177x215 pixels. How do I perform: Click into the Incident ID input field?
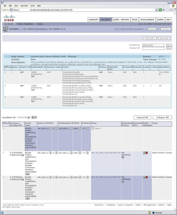(153, 45)
